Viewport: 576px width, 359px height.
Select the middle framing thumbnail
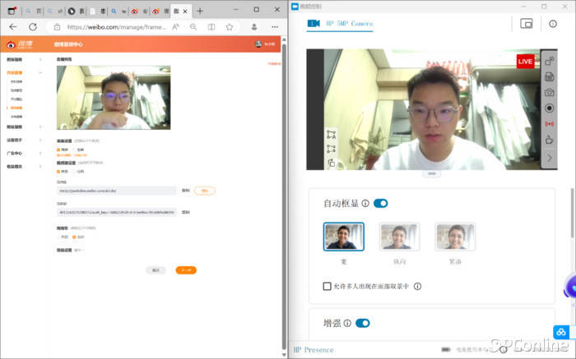click(x=399, y=237)
